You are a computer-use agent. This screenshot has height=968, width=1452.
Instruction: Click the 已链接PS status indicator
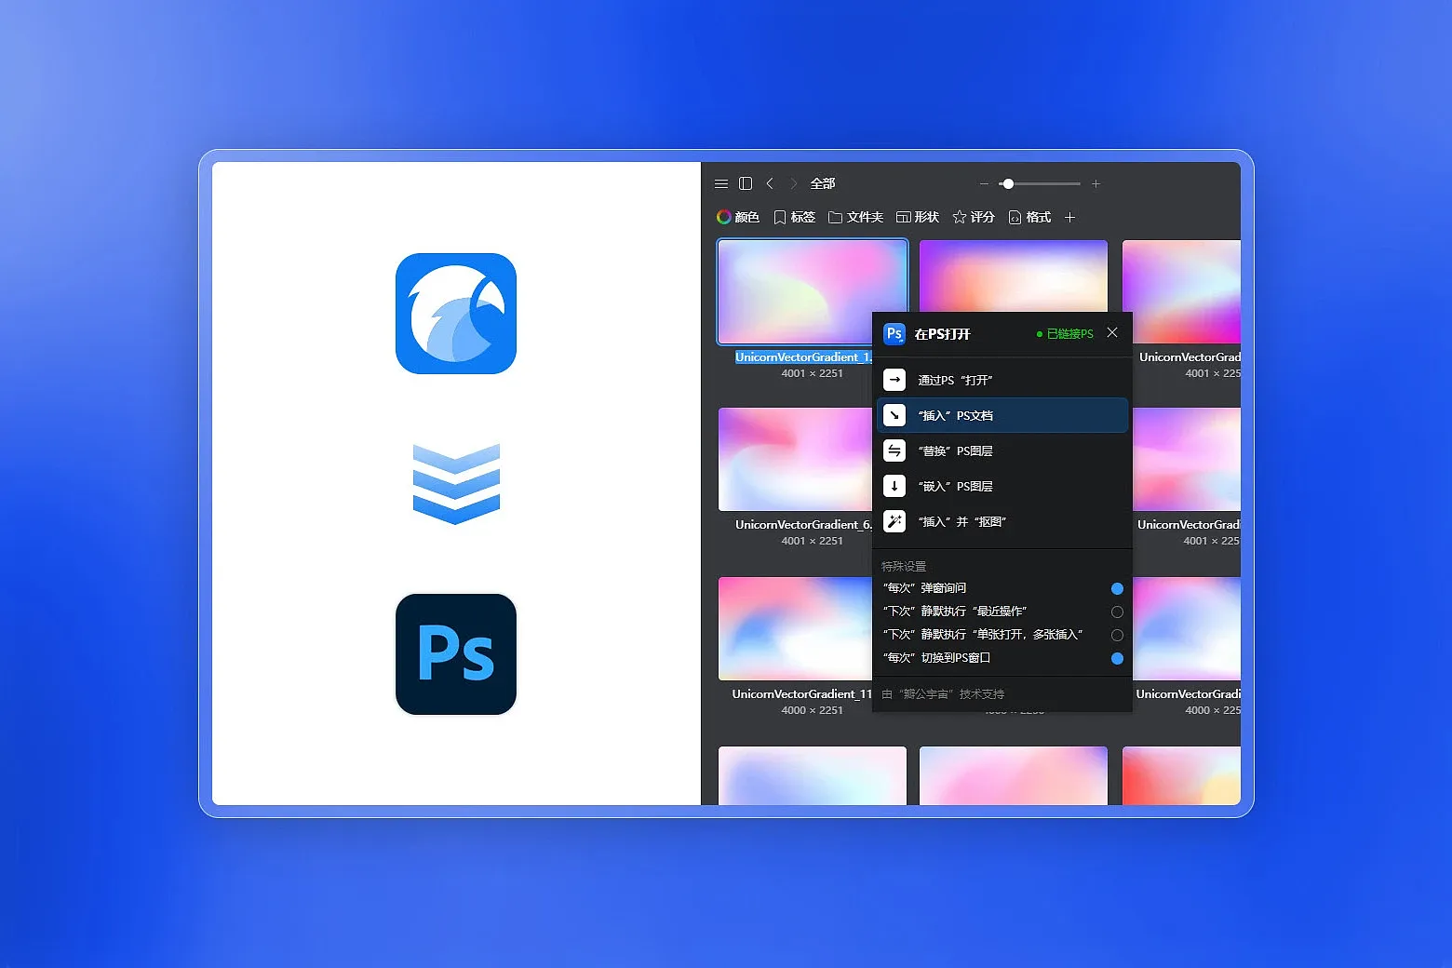click(1065, 333)
